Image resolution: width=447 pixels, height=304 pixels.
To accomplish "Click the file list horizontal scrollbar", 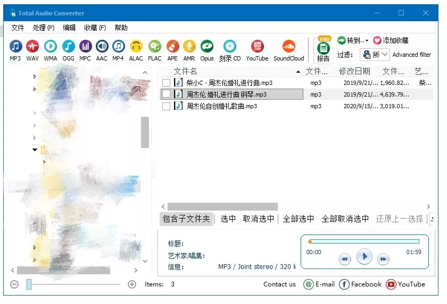I will (222, 206).
